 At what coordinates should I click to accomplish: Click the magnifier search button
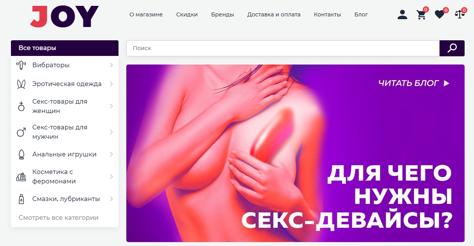coord(452,48)
